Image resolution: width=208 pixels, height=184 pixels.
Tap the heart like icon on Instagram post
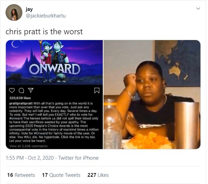(12, 90)
